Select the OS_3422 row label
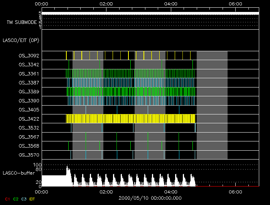The width and height of the screenshot is (270, 205). [29, 119]
